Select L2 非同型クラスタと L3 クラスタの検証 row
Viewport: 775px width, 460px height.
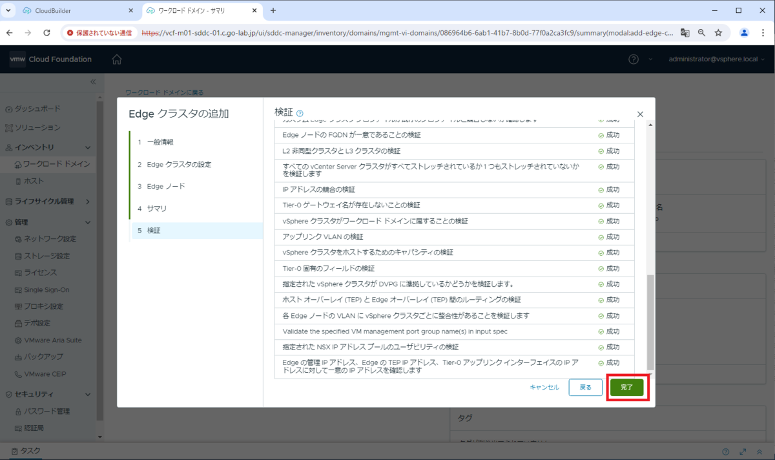(455, 151)
